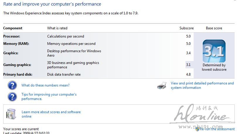The width and height of the screenshot is (237, 134).
Task: Click the Gaming graphics 3.1 subscore
Action: (x=188, y=65)
